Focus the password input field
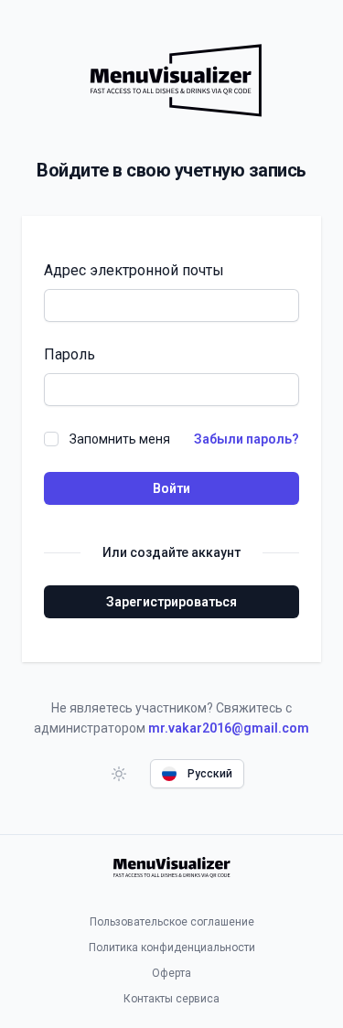 (x=171, y=390)
